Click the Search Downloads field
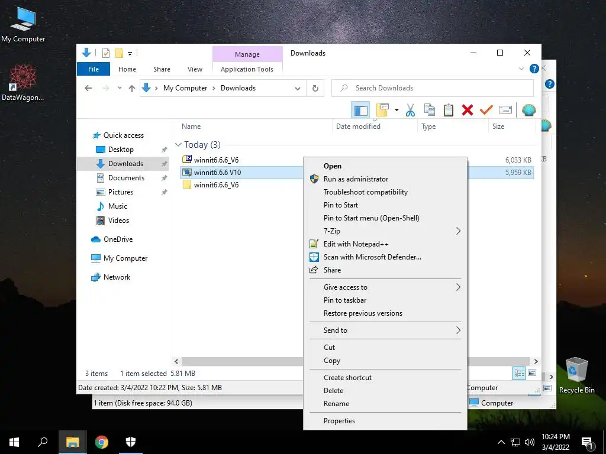This screenshot has width=606, height=454. [433, 88]
